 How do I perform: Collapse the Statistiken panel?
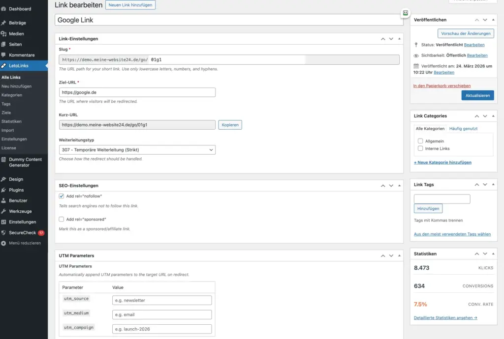(x=493, y=254)
